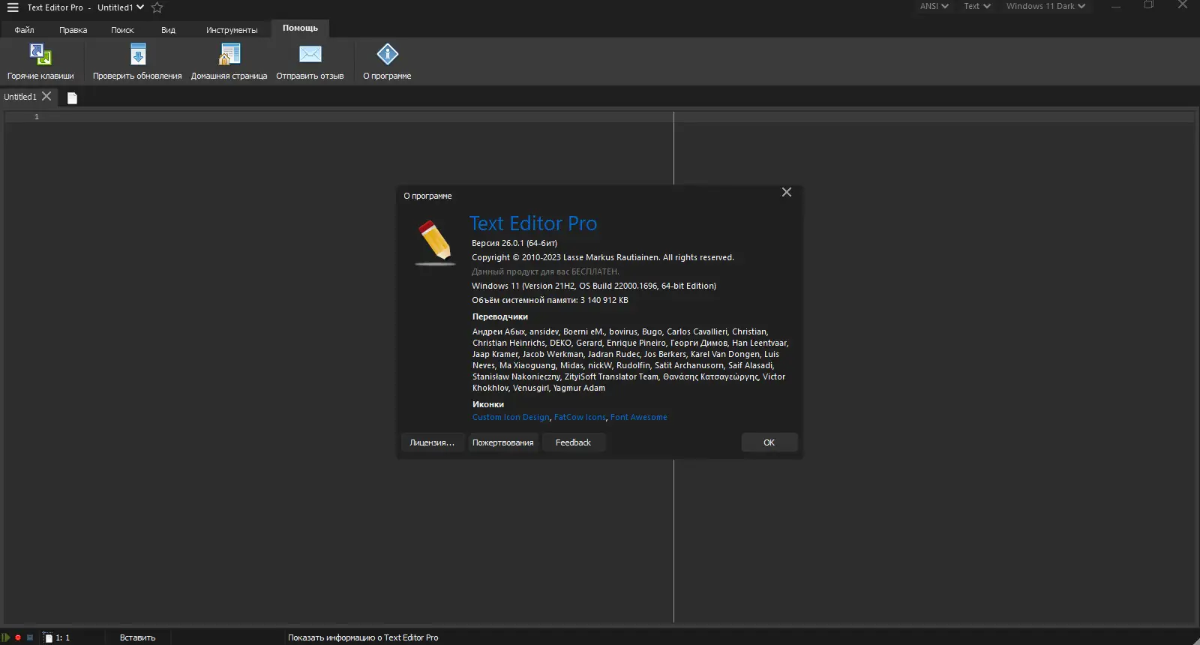The image size is (1200, 645).
Task: Click the Лицензия... button
Action: (x=432, y=442)
